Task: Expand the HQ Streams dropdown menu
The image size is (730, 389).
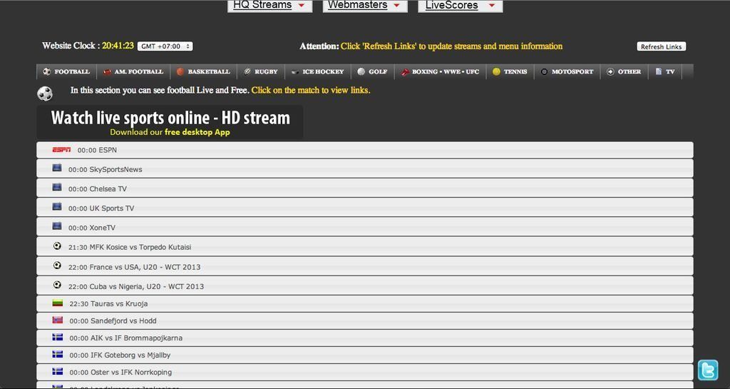Action: [269, 6]
